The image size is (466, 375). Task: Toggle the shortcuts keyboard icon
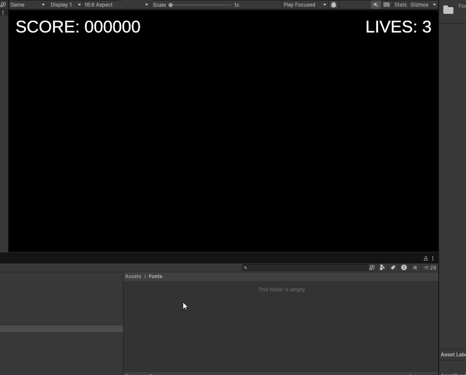click(386, 5)
